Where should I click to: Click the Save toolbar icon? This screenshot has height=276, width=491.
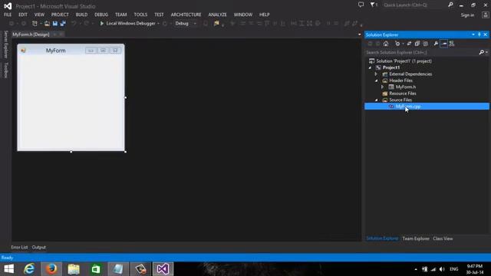click(x=54, y=24)
